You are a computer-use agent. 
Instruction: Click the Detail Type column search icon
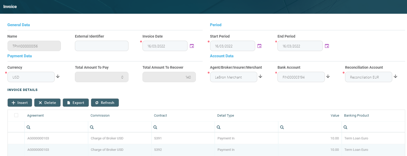click(219, 127)
